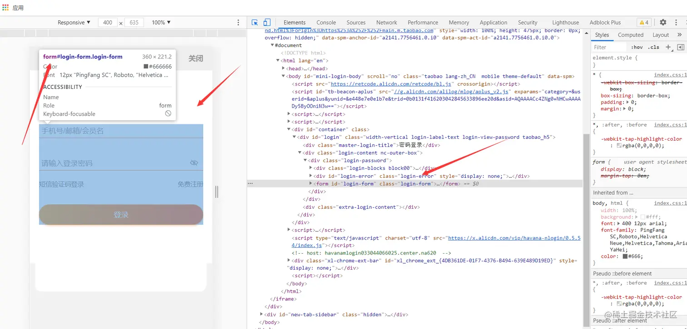Open the Responsive device dropdown
The width and height of the screenshot is (687, 329).
pyautogui.click(x=74, y=22)
